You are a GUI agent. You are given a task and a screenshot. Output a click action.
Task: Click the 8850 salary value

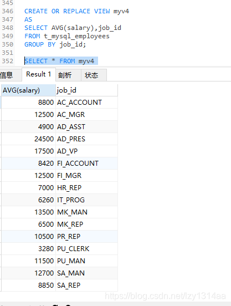pos(28,285)
